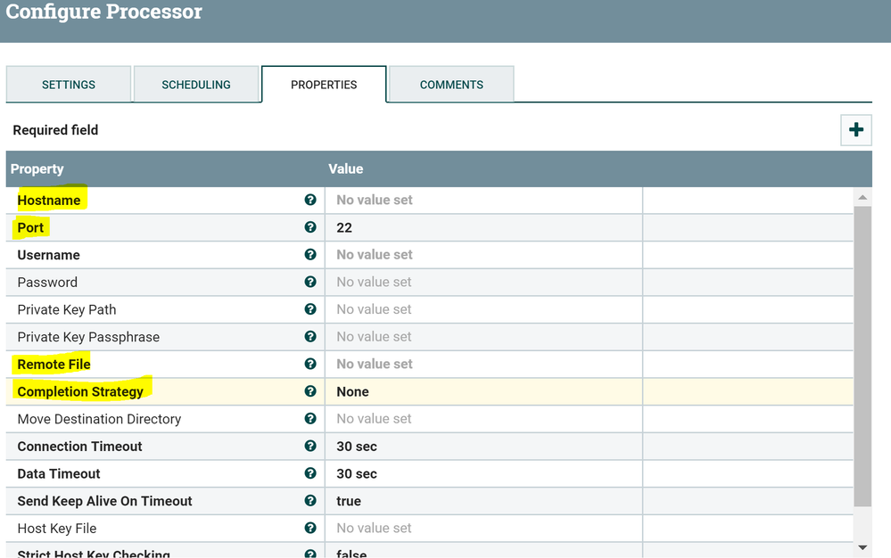Show help for Send Keep Alive On Timeout
The width and height of the screenshot is (891, 558).
[x=310, y=501]
